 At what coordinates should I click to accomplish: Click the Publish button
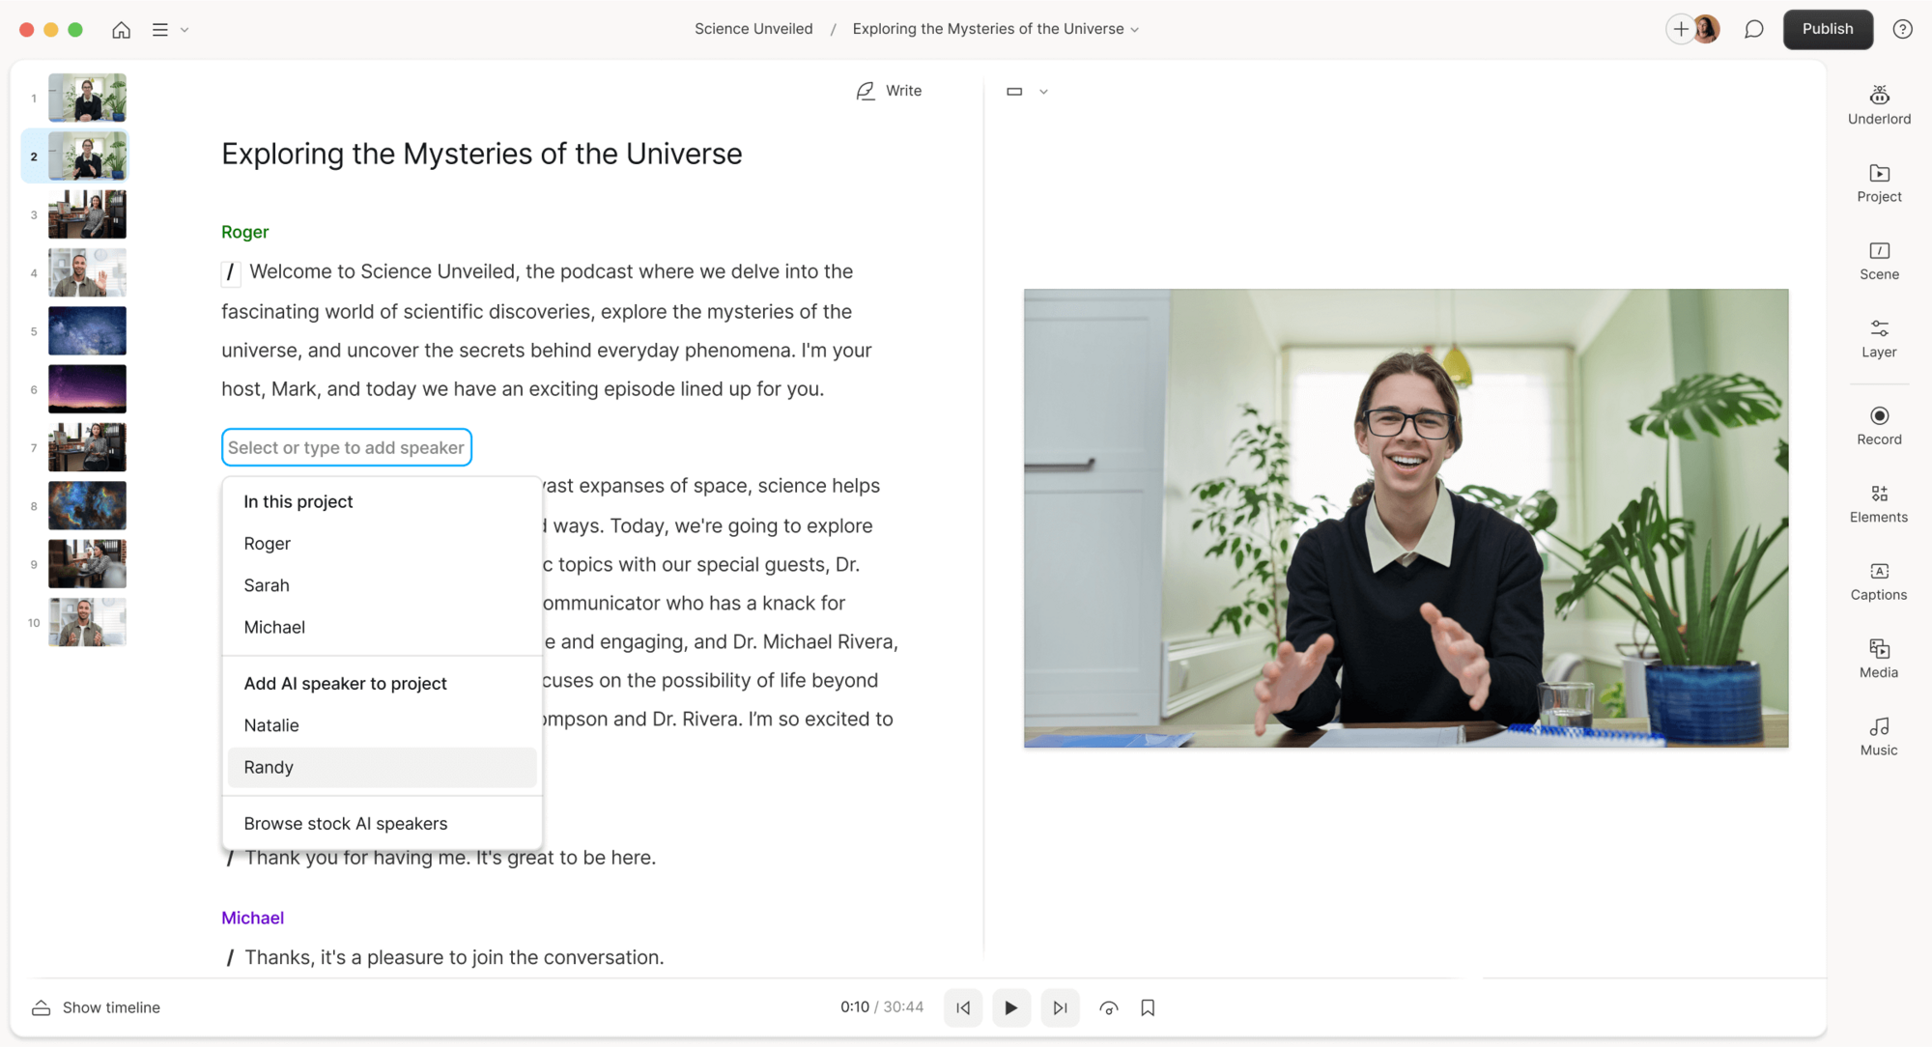tap(1828, 29)
